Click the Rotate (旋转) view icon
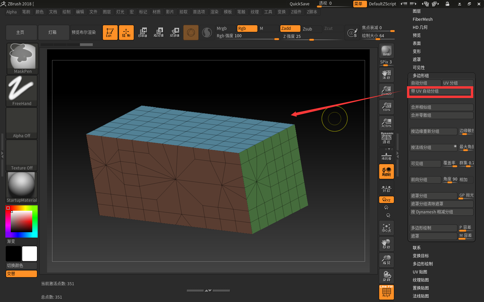This screenshot has height=302, width=484. point(386,276)
